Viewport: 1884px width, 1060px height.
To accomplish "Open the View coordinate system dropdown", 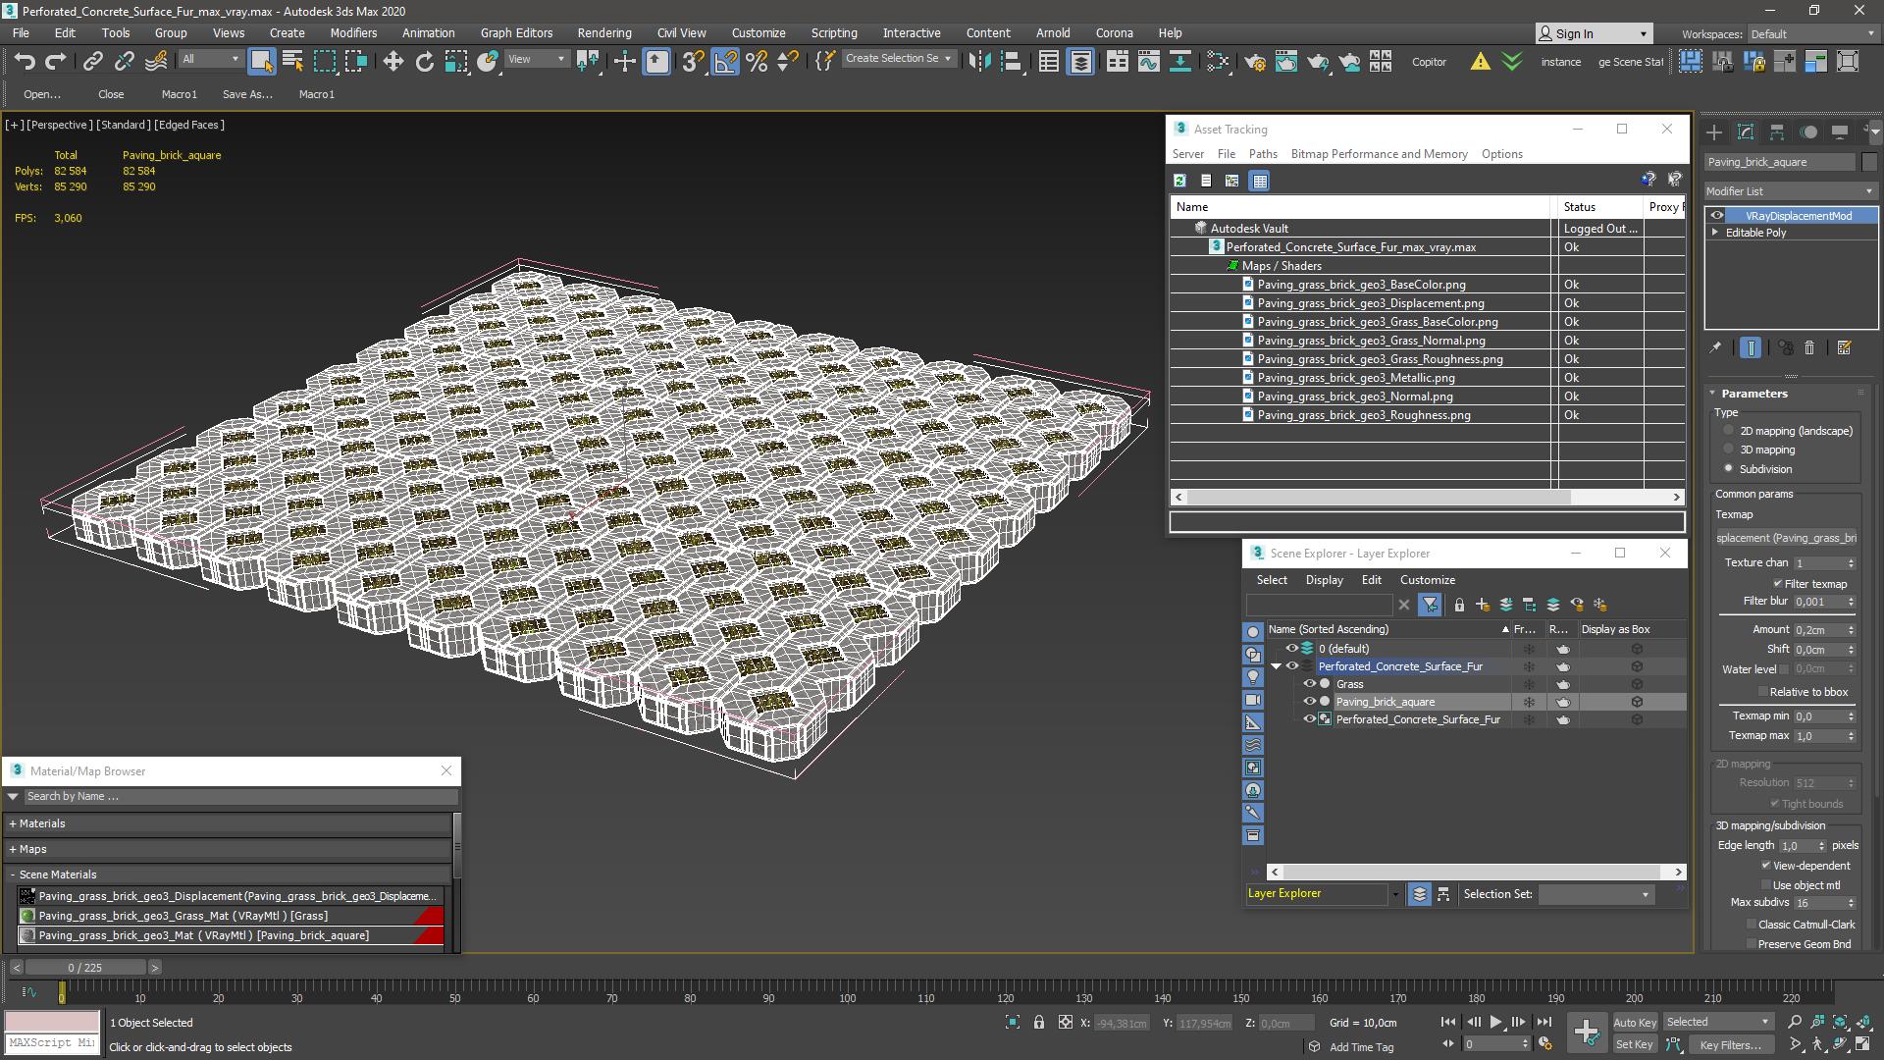I will pyautogui.click(x=537, y=59).
